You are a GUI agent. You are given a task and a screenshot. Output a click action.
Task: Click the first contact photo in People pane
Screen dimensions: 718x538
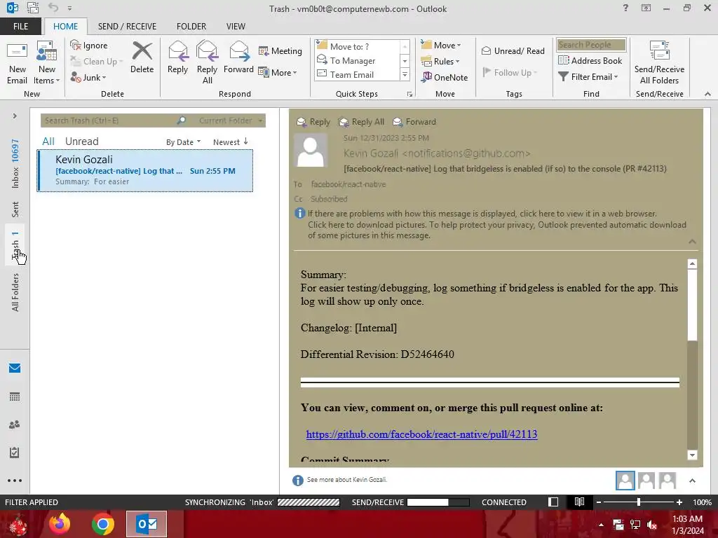(x=625, y=481)
